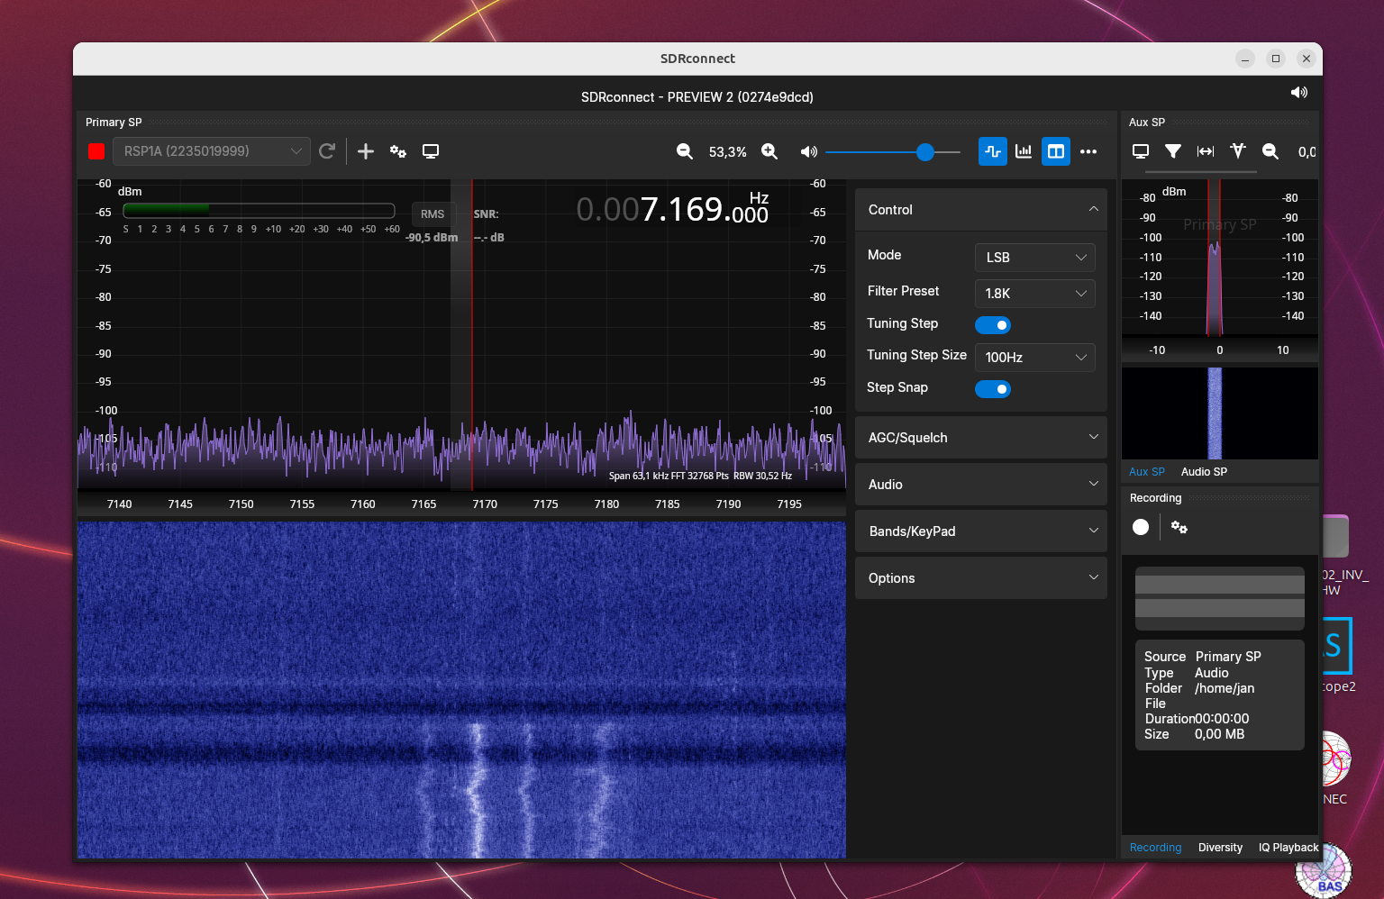This screenshot has height=899, width=1384.
Task: Collapse the Control panel section
Action: 981,210
